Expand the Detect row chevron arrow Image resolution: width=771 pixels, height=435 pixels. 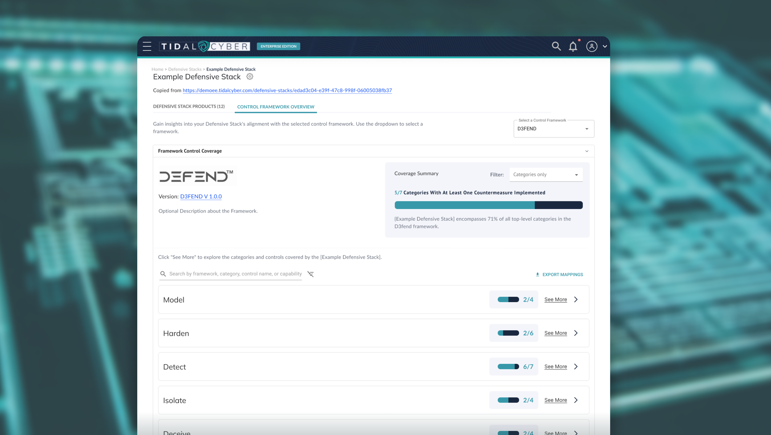tap(576, 367)
